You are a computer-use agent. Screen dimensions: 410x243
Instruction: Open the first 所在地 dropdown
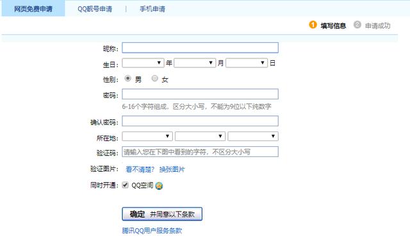(x=147, y=136)
